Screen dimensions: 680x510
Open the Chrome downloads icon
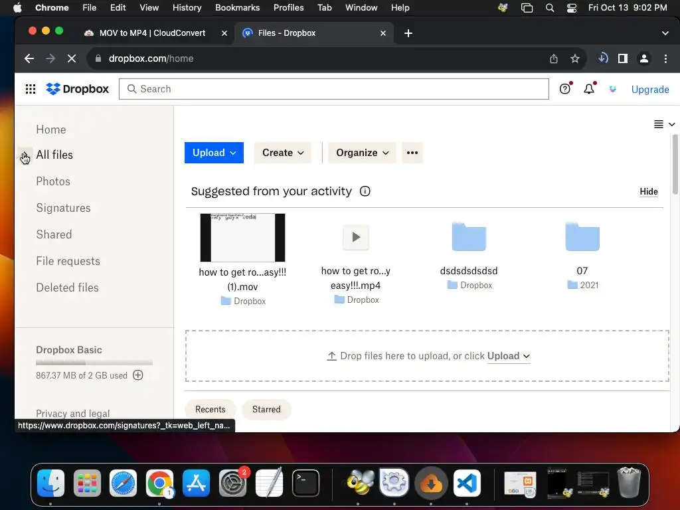point(603,58)
